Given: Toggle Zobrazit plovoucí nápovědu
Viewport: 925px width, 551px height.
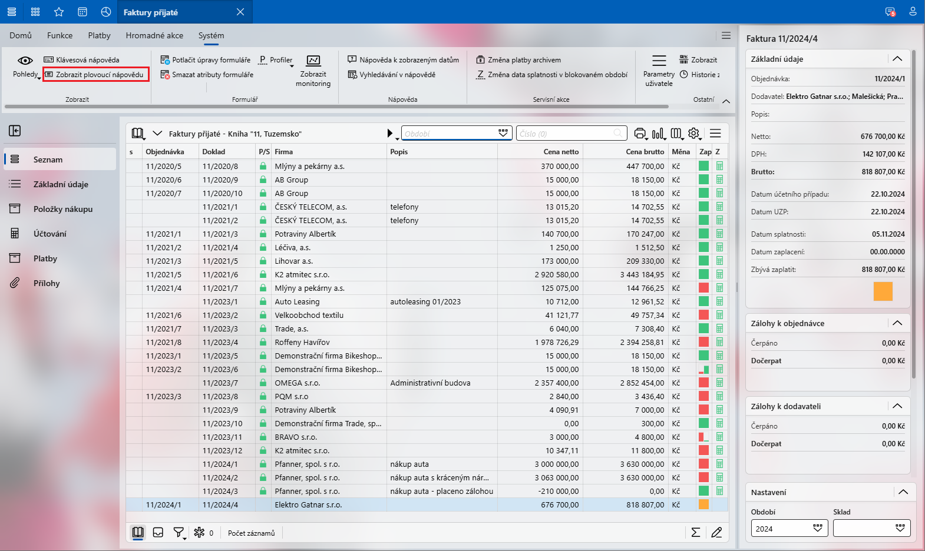Looking at the screenshot, I should (95, 75).
